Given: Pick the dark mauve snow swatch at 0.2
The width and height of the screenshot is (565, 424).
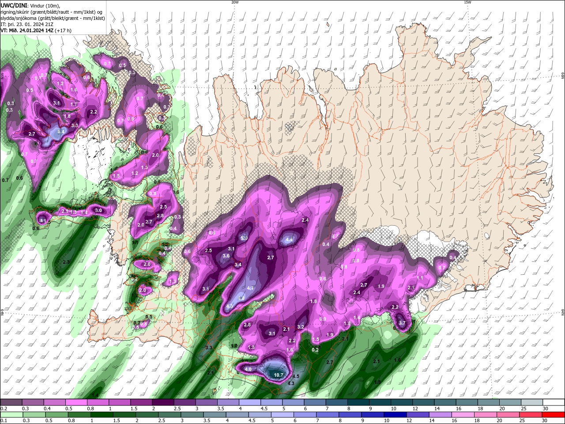Looking at the screenshot, I should point(11,402).
